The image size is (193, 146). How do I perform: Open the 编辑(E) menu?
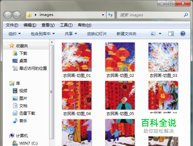pyautogui.click(x=30, y=25)
